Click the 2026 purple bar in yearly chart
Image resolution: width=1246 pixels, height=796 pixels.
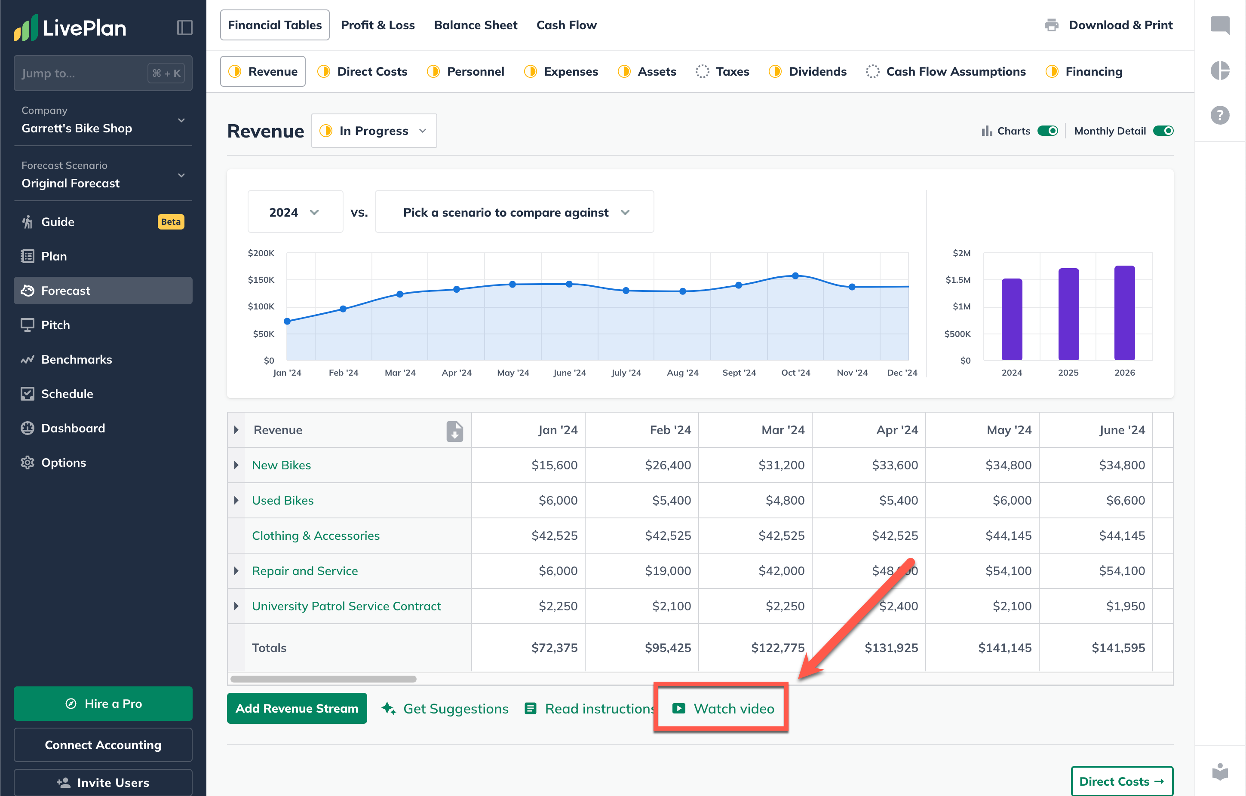1124,312
